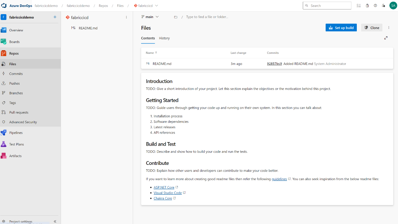Click the Added README.md commit message
Screen dimensions: 398x224
click(x=298, y=64)
